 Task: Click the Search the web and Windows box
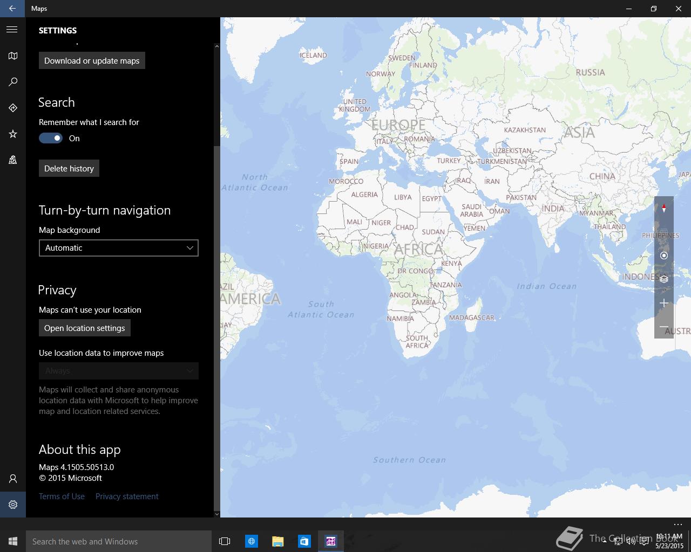[119, 541]
